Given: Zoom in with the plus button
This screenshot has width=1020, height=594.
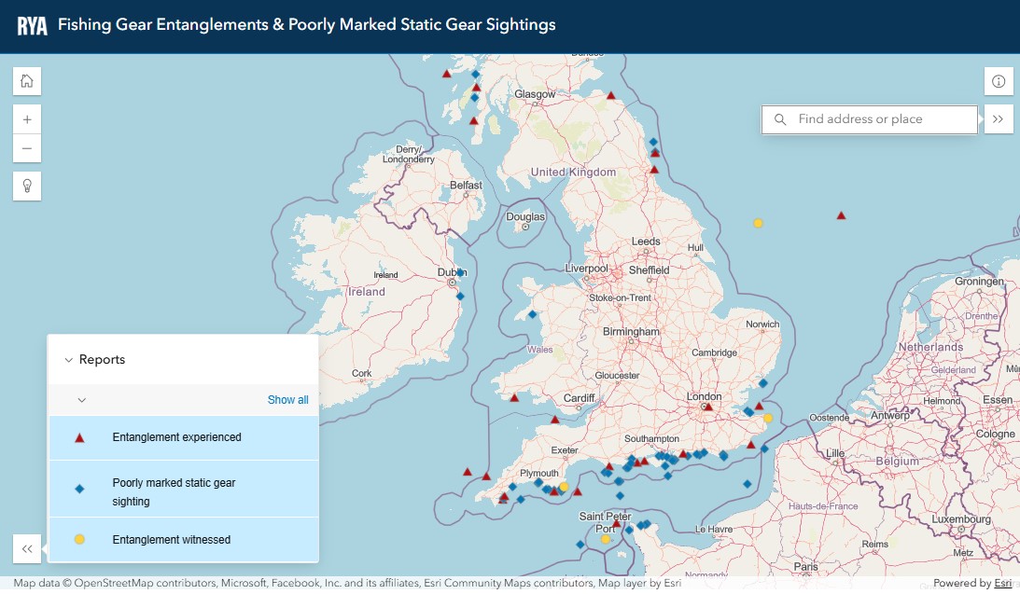Looking at the screenshot, I should point(27,119).
